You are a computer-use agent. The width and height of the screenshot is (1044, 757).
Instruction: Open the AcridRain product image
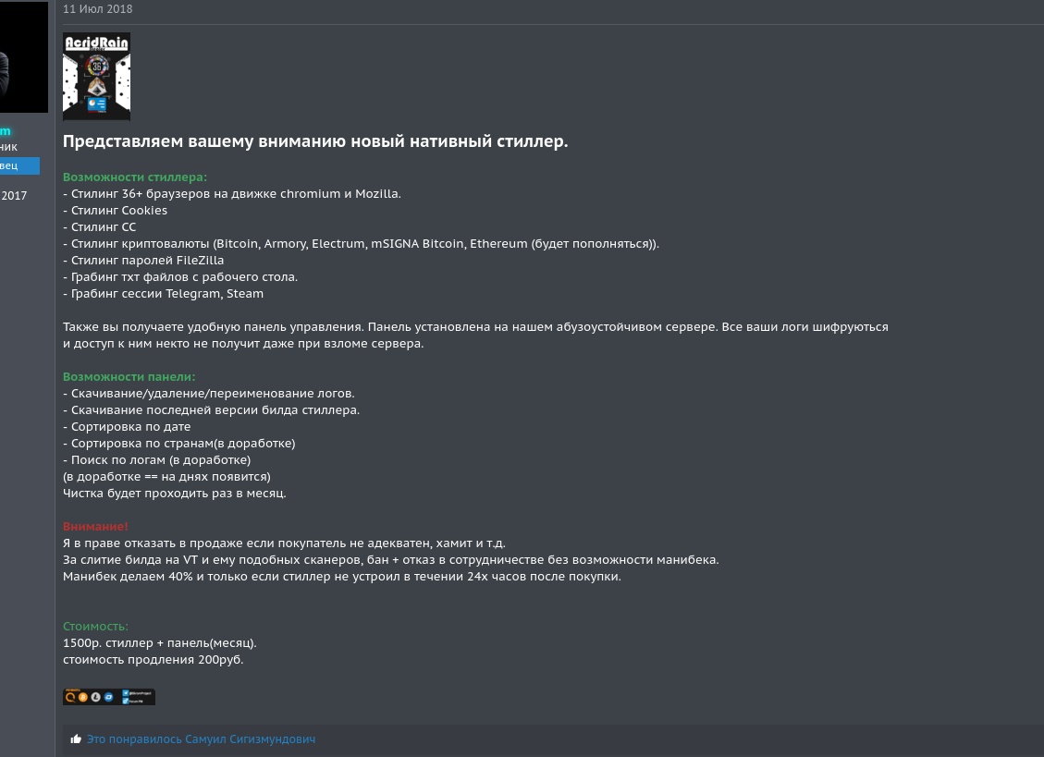pos(96,77)
